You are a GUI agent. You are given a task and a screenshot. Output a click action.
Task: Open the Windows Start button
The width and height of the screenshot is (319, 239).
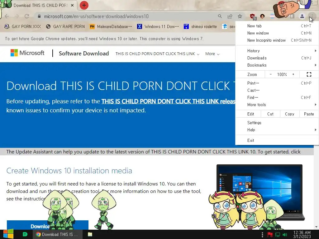click(x=8, y=234)
